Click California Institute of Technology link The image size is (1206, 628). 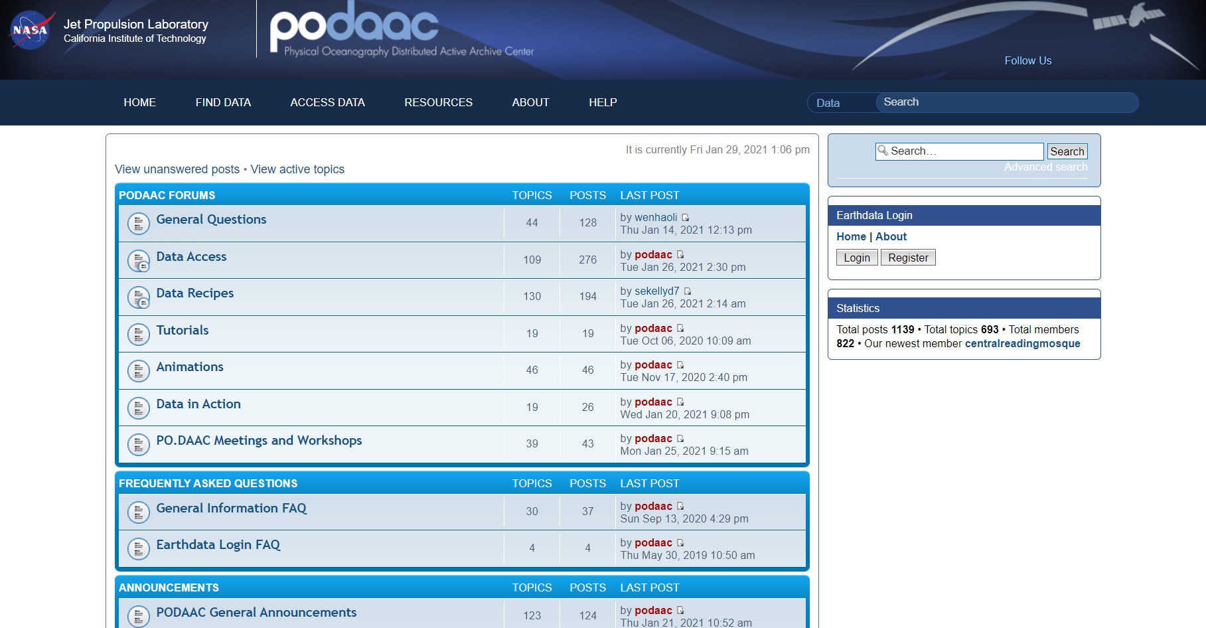[x=135, y=39]
